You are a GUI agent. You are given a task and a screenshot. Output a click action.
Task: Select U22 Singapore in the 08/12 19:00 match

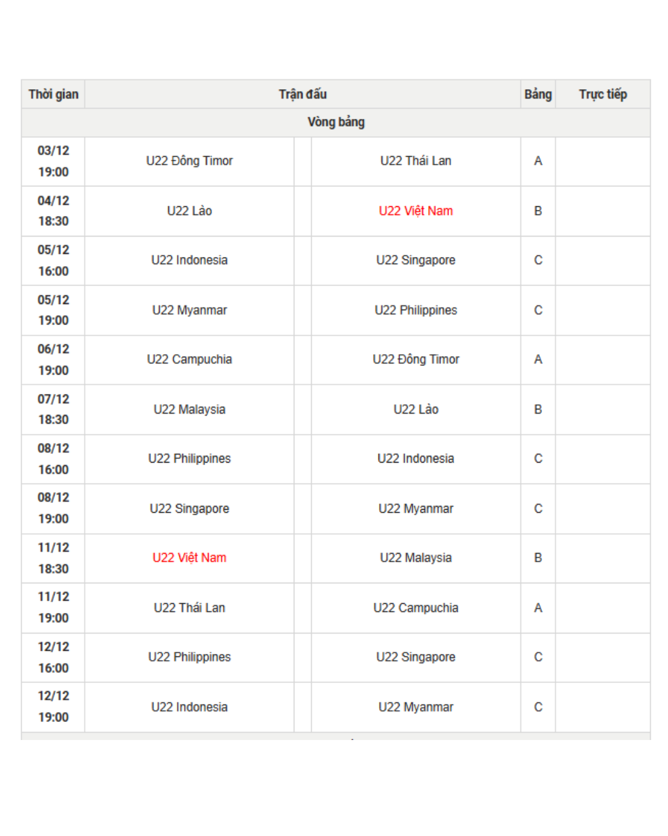tap(189, 508)
